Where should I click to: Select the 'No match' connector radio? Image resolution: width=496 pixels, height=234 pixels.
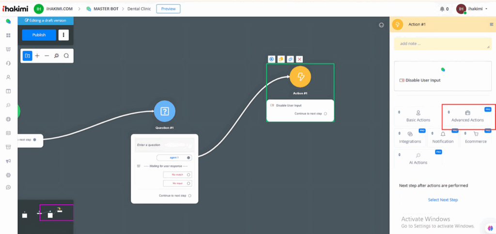pyautogui.click(x=189, y=174)
